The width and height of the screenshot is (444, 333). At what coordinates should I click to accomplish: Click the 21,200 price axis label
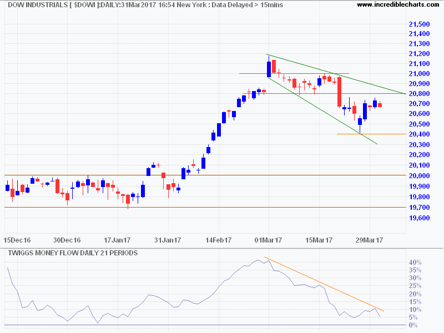coord(420,53)
